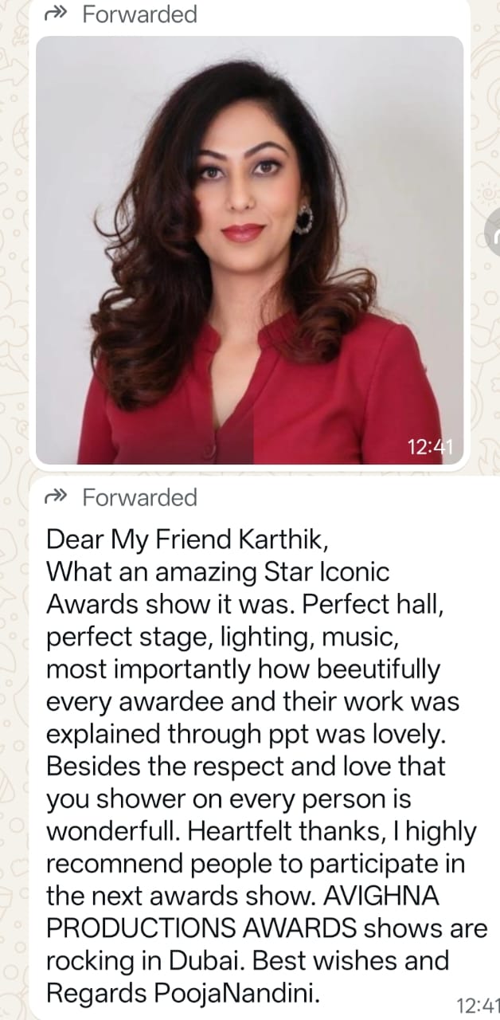Screen dimensions: 500x1020
Task: Select the "Dear My Friend Karthik," greeting line
Action: click(187, 540)
